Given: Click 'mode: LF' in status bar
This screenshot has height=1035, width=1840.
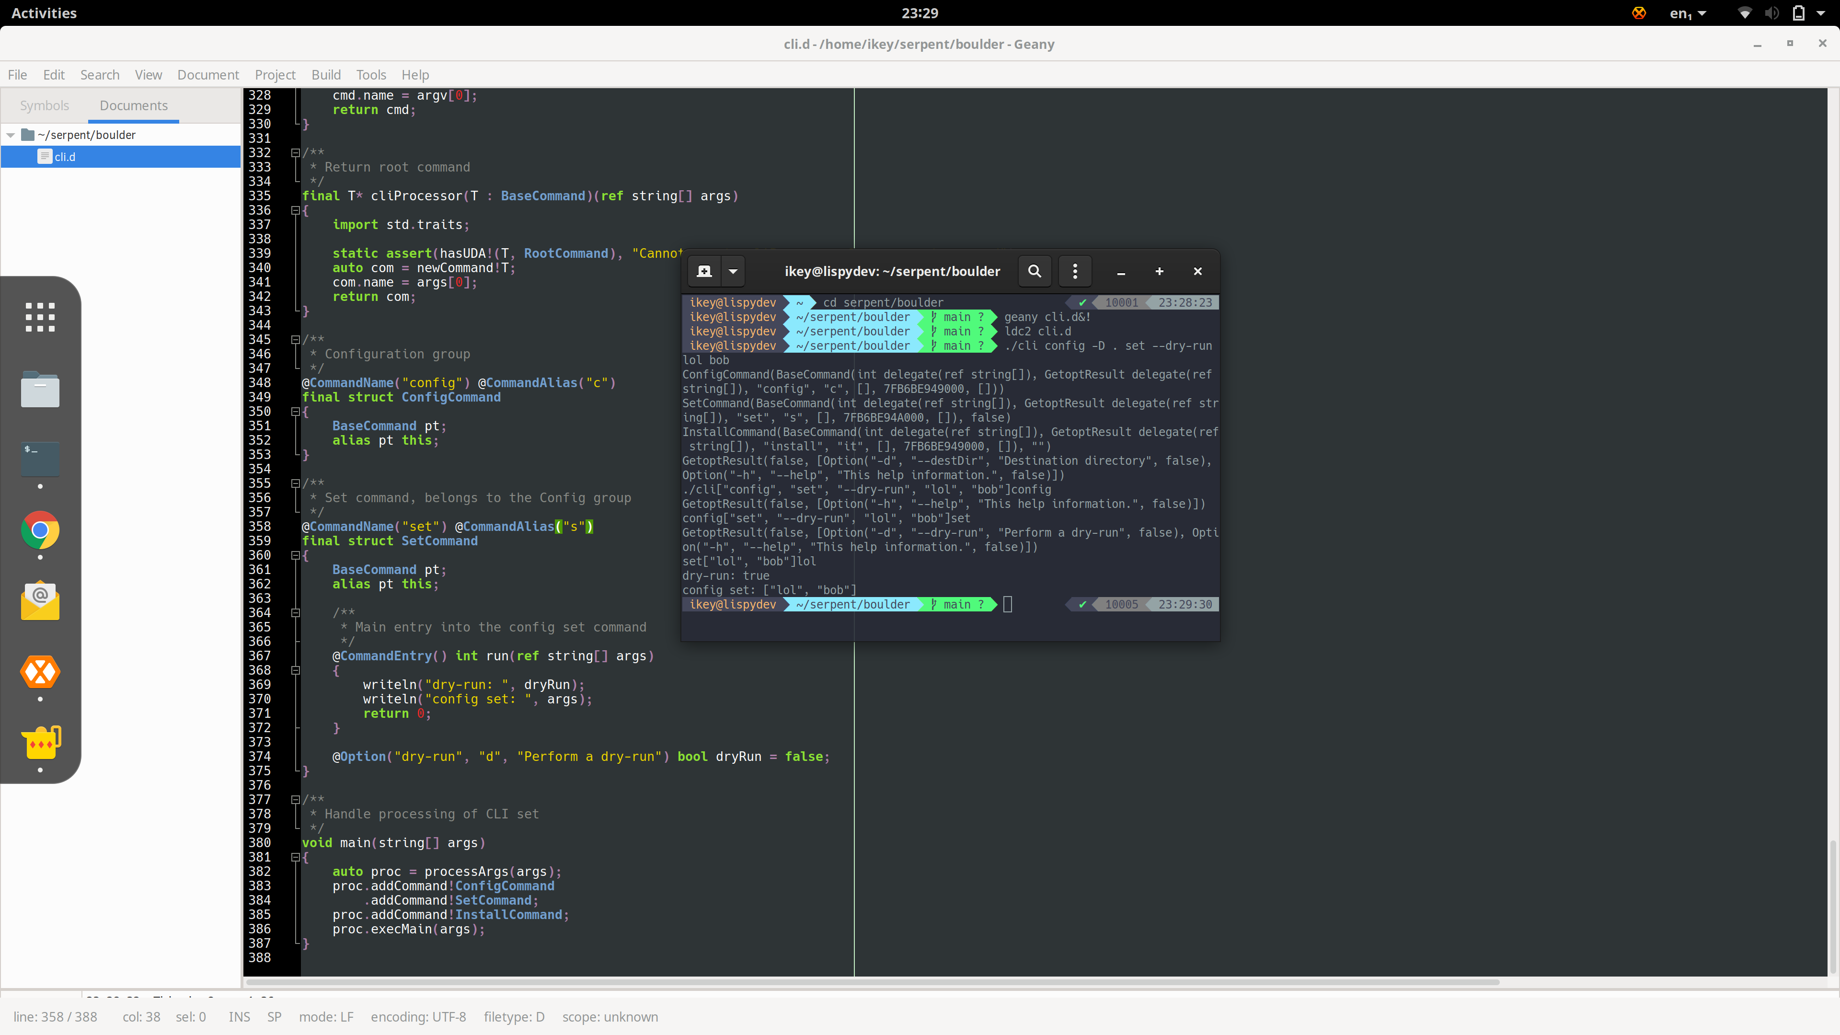Looking at the screenshot, I should coord(326,1017).
